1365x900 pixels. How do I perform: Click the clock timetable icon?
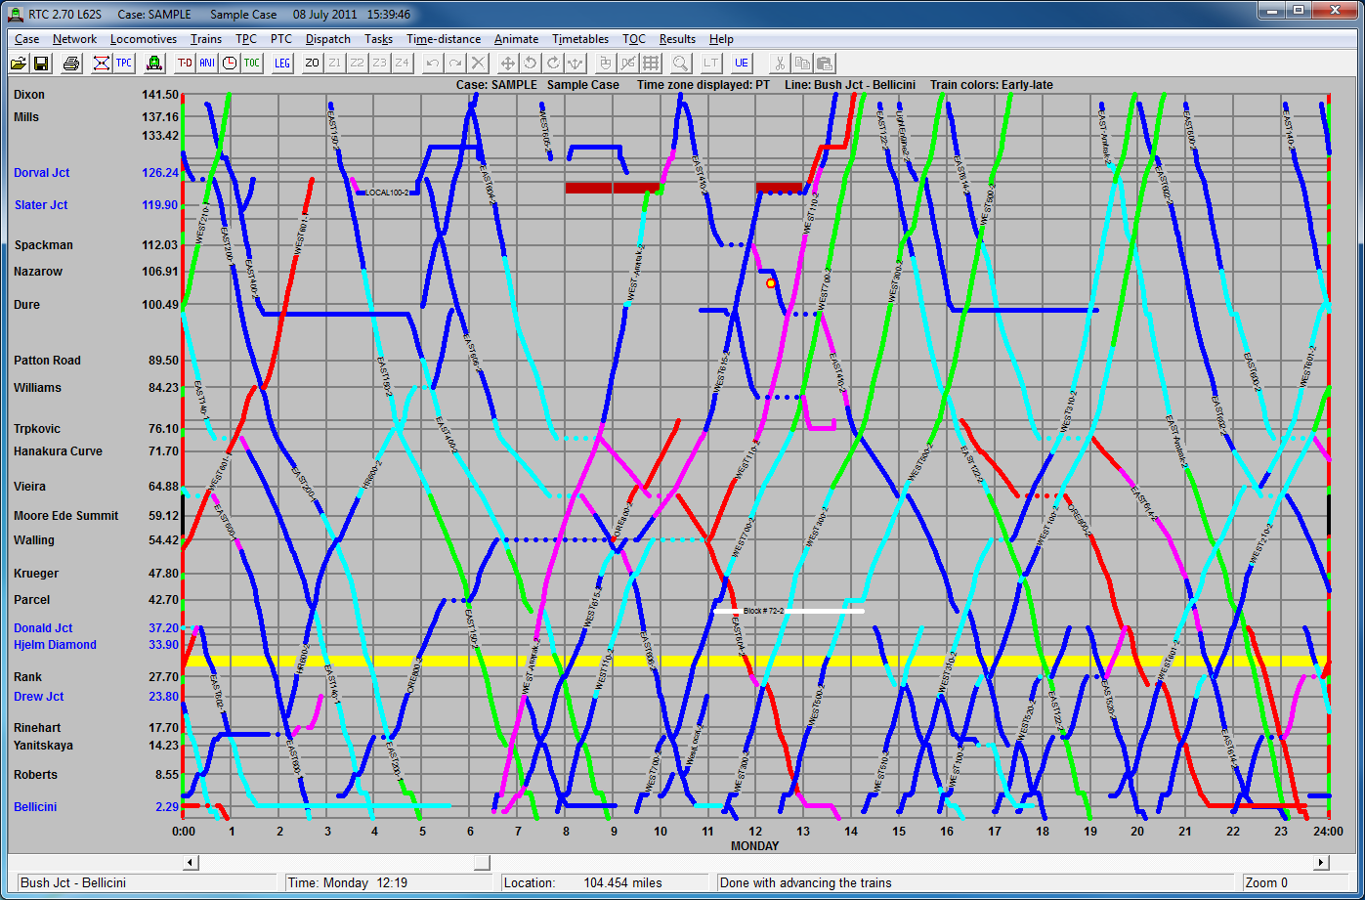pyautogui.click(x=230, y=64)
